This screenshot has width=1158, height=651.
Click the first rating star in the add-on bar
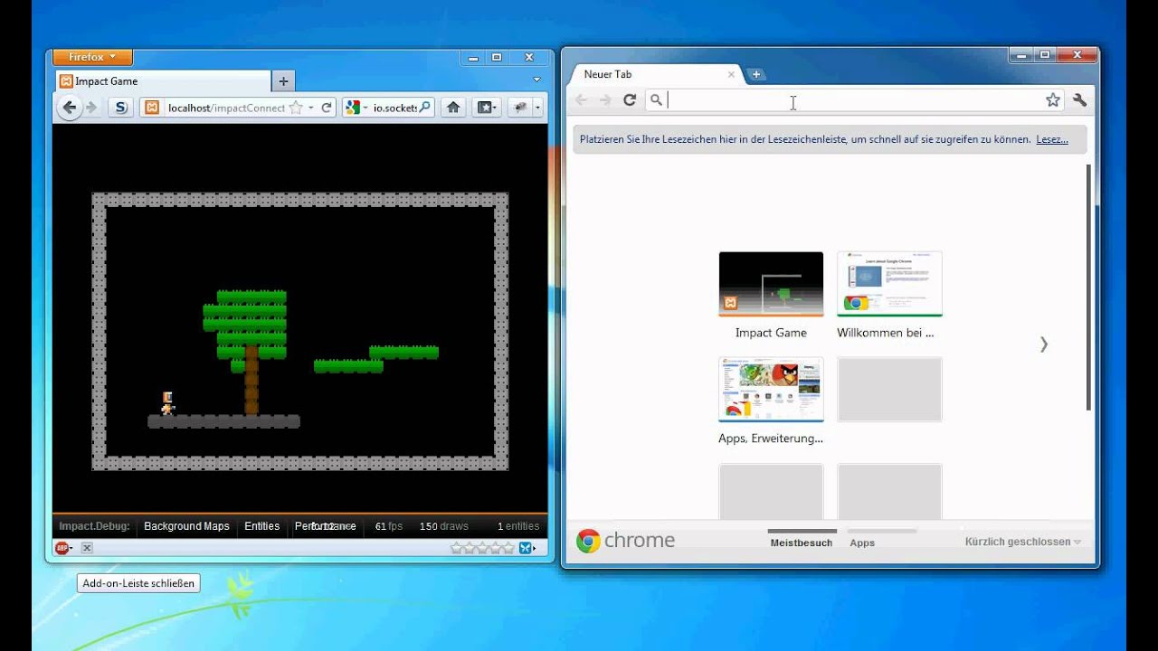tap(456, 548)
